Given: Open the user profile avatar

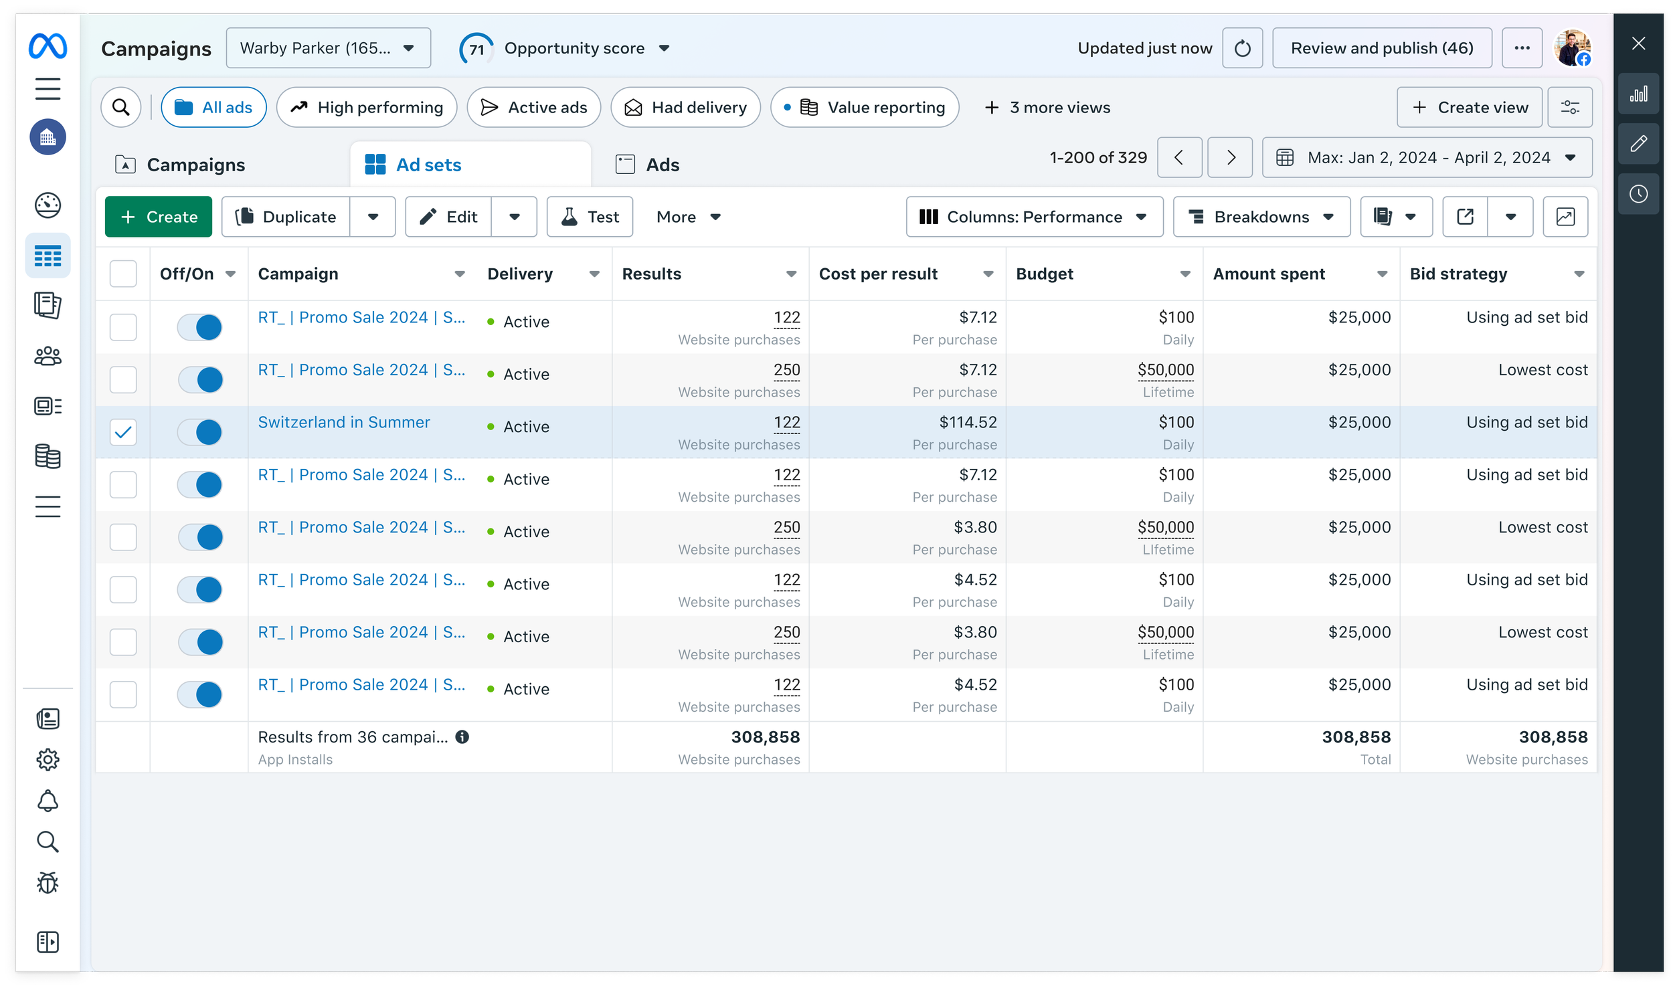Looking at the screenshot, I should [1572, 48].
